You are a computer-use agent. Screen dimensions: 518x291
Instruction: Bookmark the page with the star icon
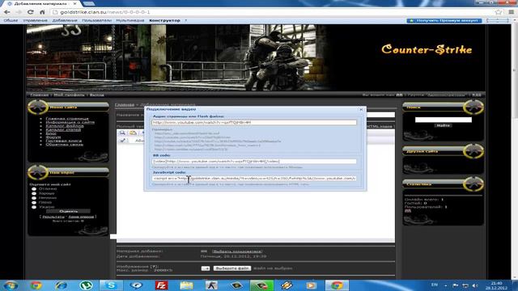tap(499, 12)
